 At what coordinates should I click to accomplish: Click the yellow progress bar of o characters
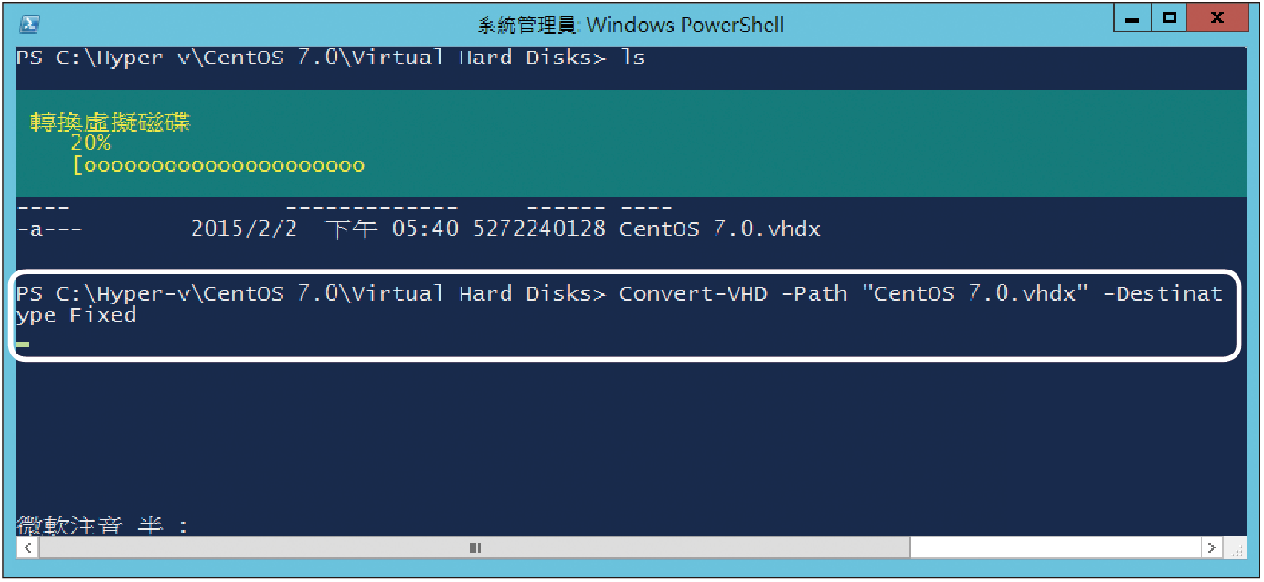click(218, 166)
